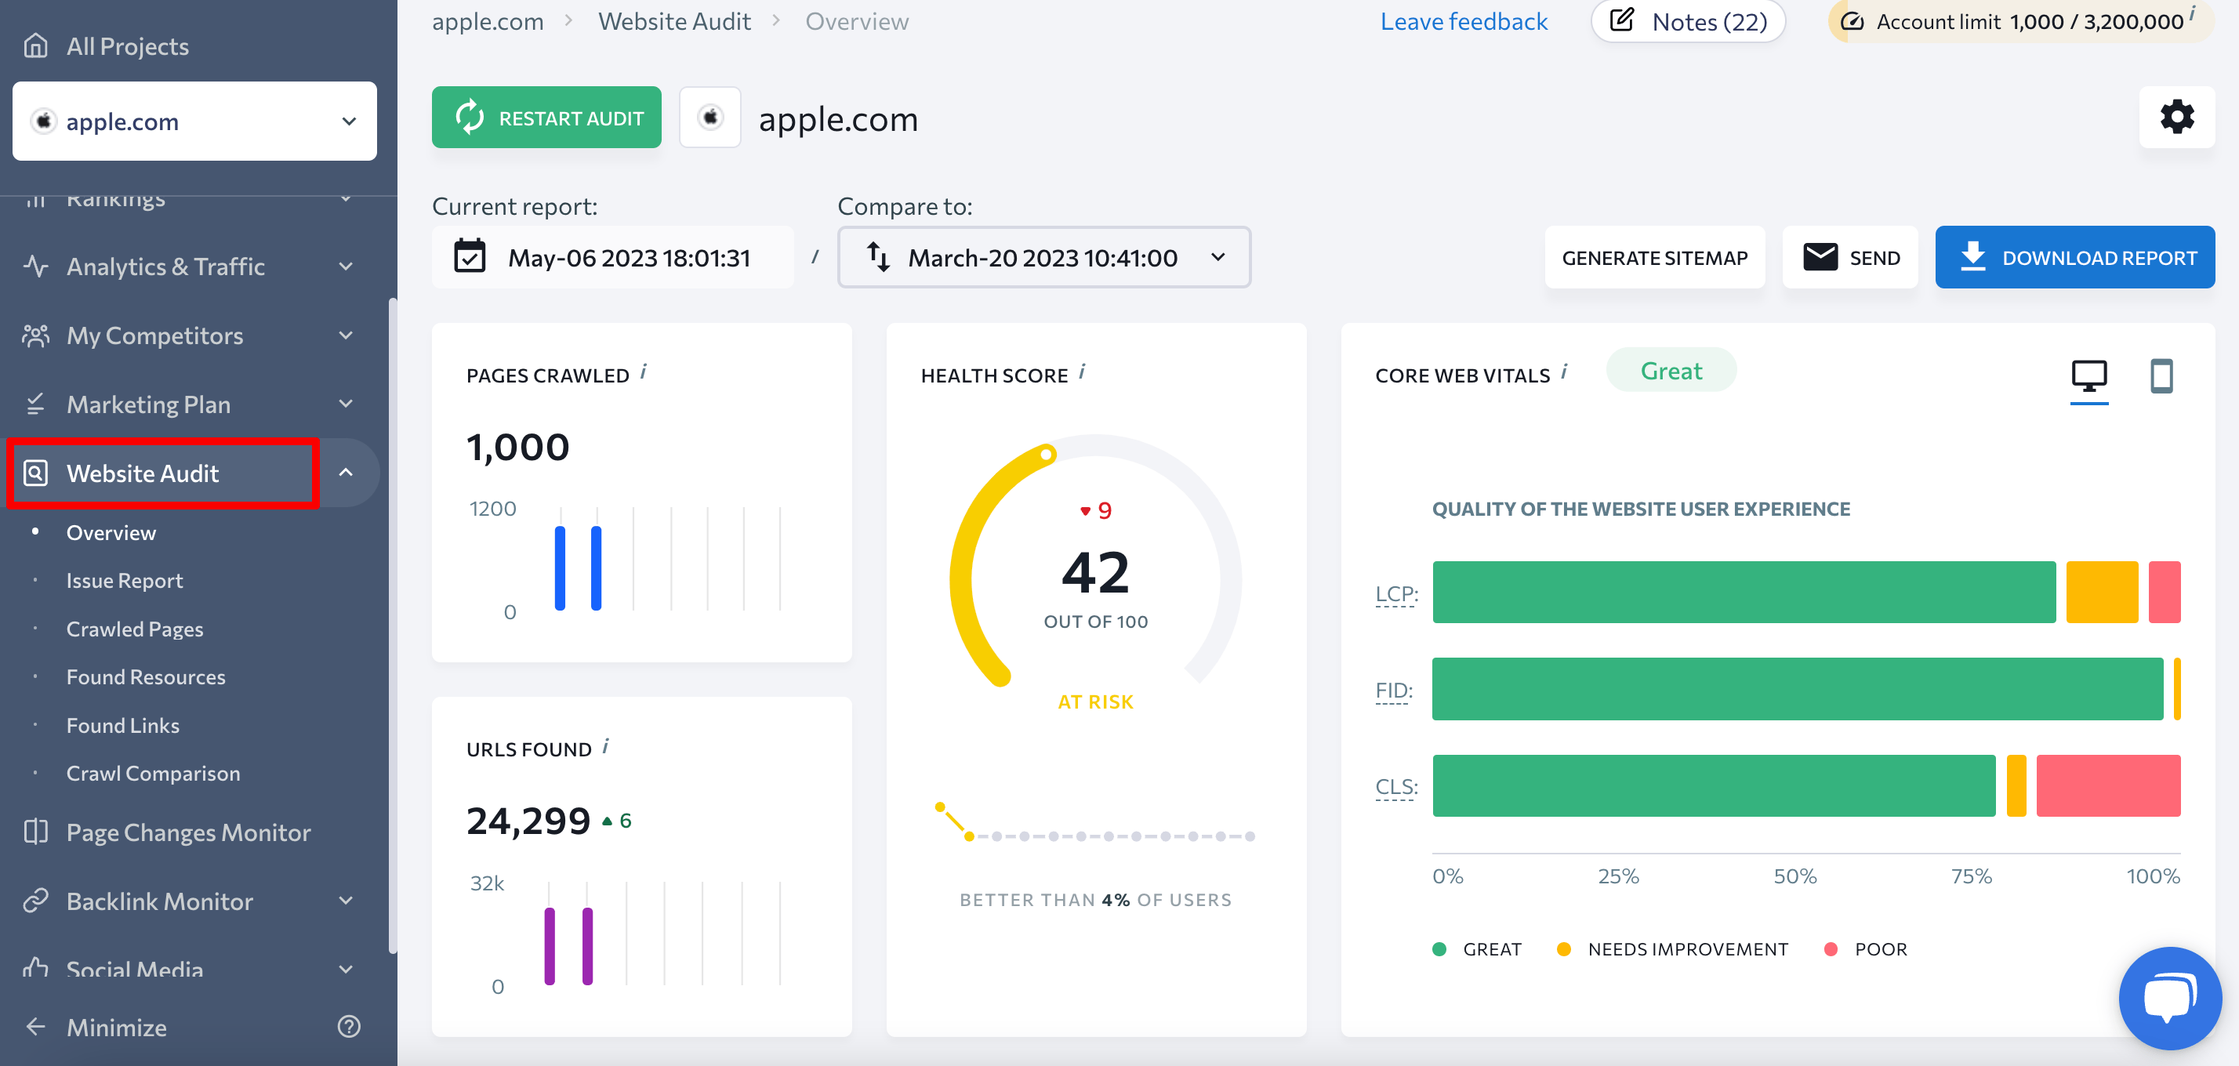The width and height of the screenshot is (2239, 1066).
Task: Click Health Score info icon
Action: coord(1082,372)
